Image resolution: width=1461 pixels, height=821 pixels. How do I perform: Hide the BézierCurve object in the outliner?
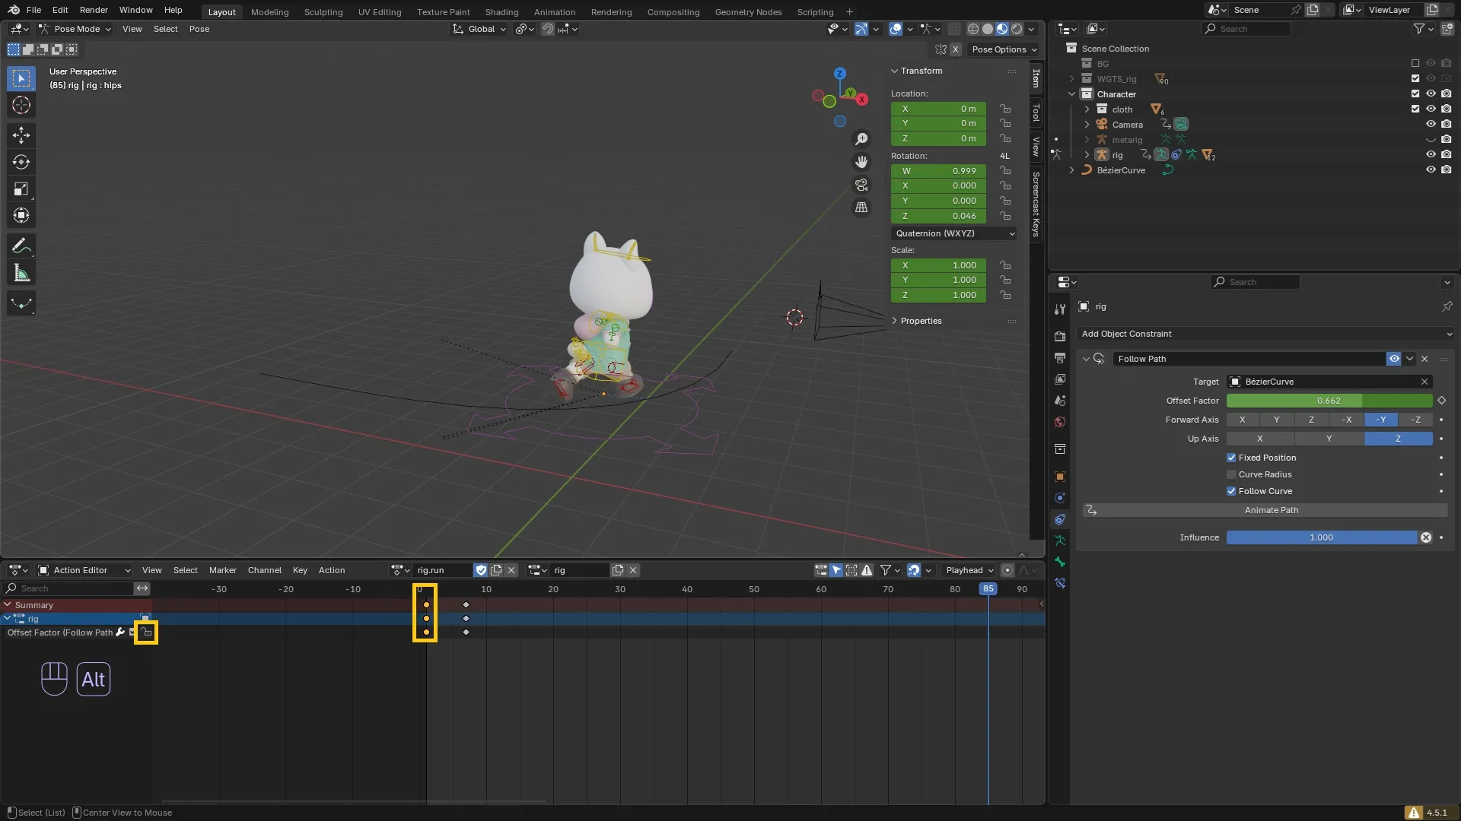pos(1431,170)
